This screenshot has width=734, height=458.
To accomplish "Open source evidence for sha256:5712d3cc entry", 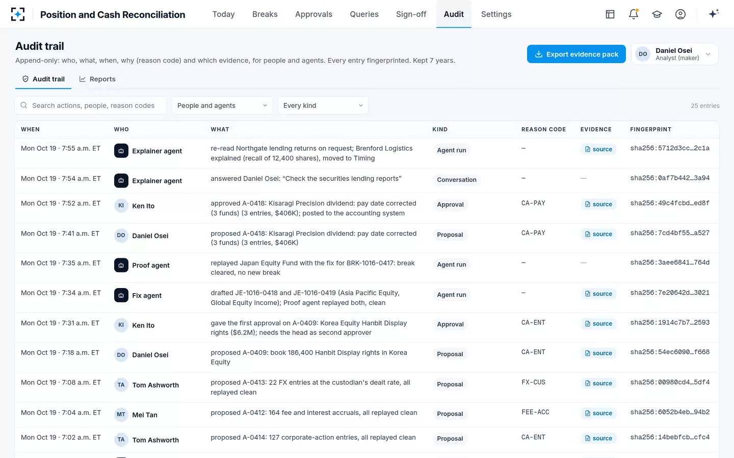I will pyautogui.click(x=598, y=149).
